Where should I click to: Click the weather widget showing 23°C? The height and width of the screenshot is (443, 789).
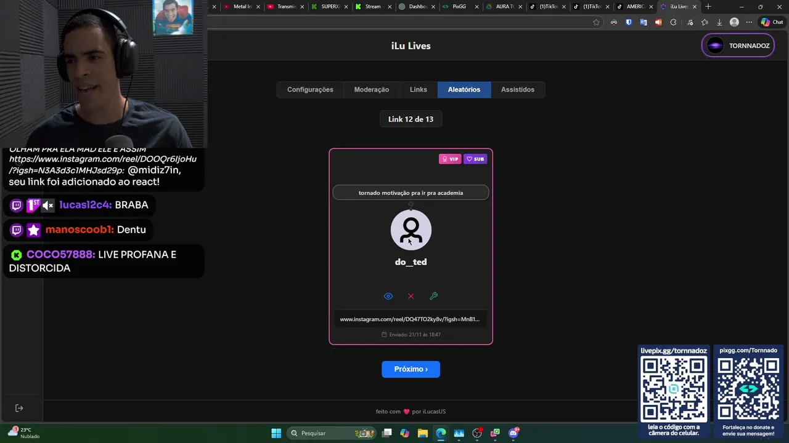coord(25,433)
